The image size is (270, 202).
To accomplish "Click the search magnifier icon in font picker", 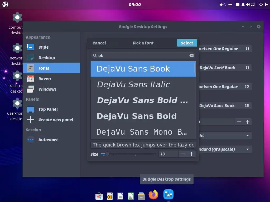I will point(95,55).
